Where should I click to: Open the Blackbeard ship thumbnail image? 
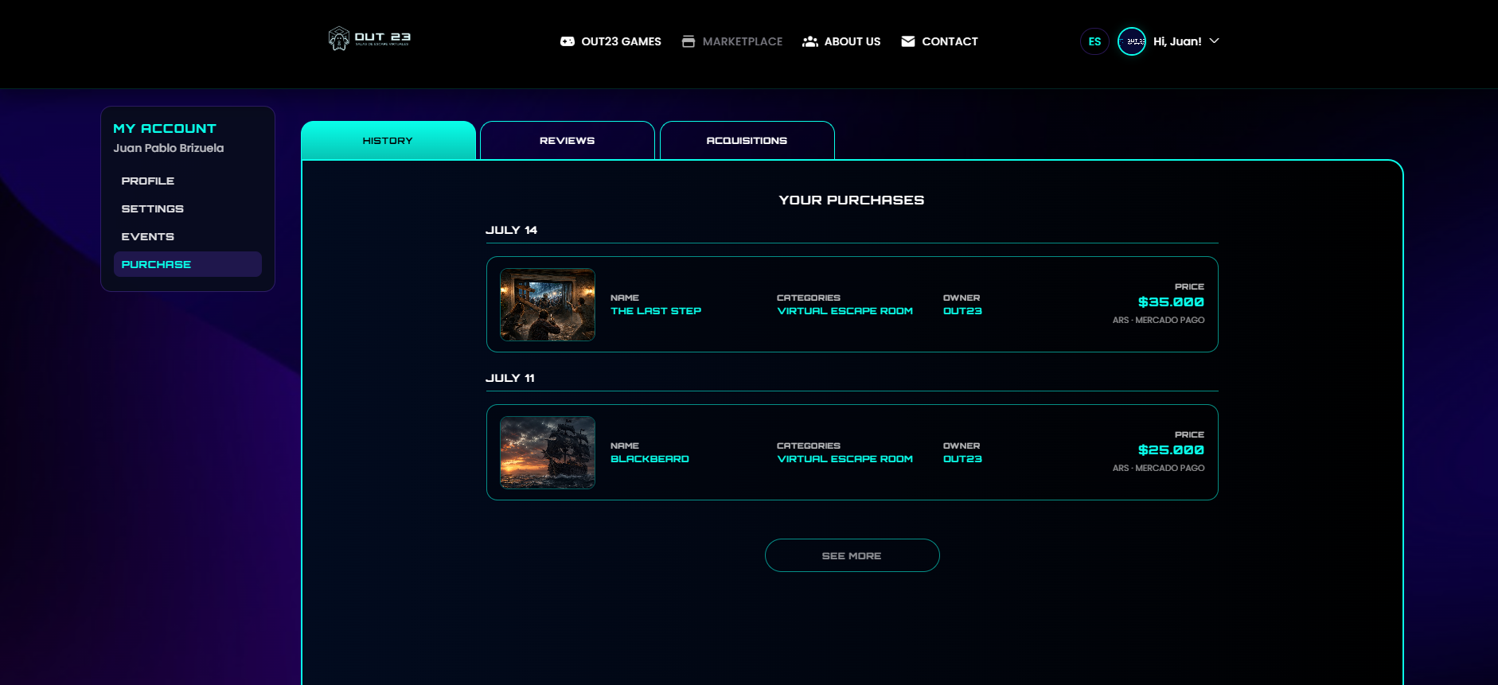coord(548,453)
